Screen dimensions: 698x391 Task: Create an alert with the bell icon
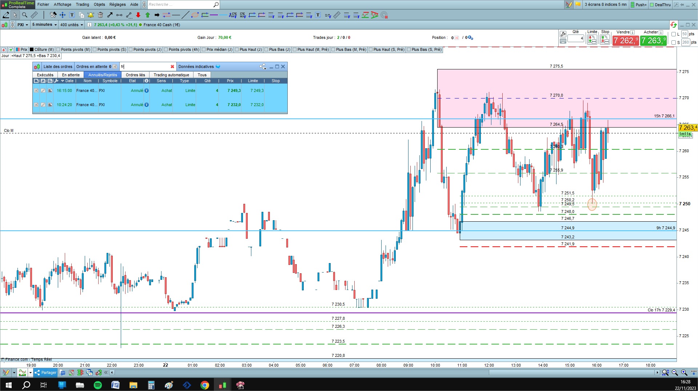[x=91, y=15]
